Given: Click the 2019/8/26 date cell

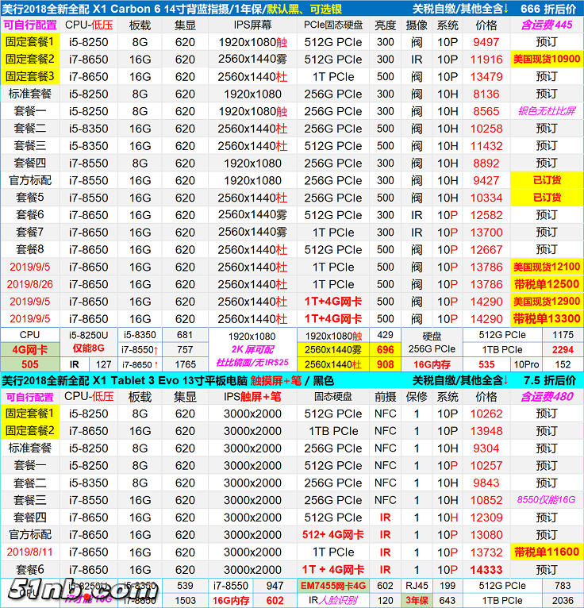Looking at the screenshot, I should [30, 284].
